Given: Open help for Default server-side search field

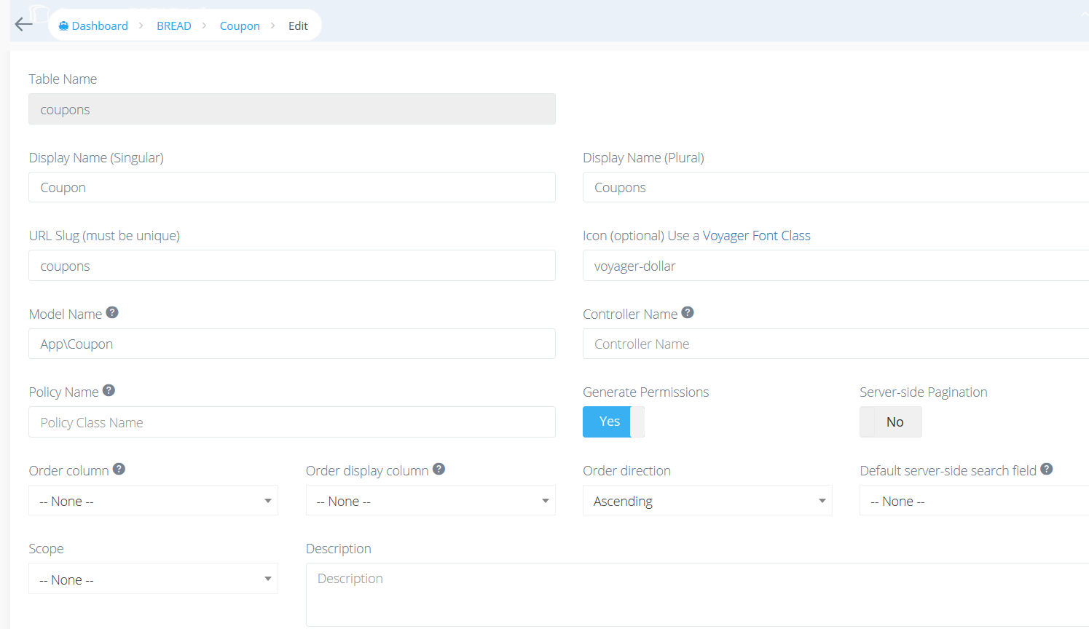Looking at the screenshot, I should click(1047, 468).
